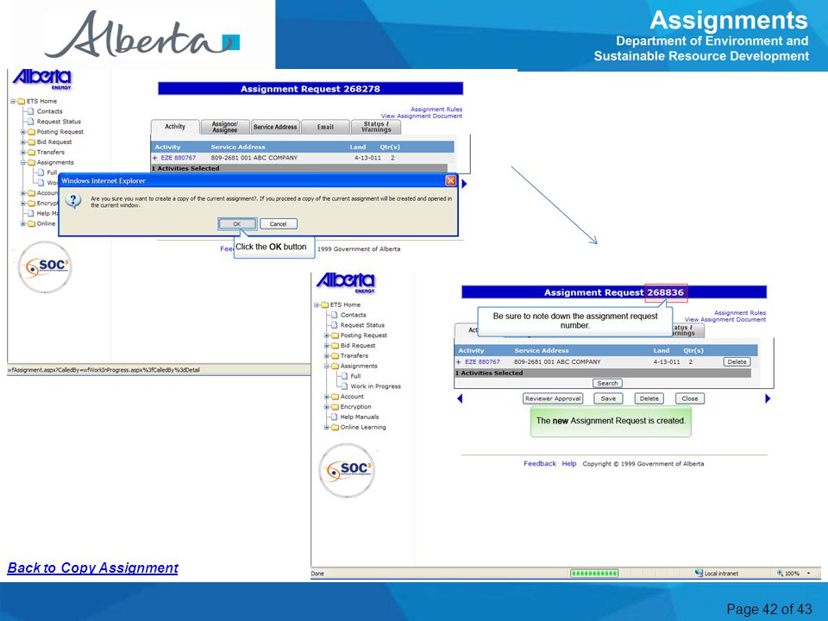Expand Encryption in the lower tree
The image size is (828, 621).
click(x=327, y=406)
